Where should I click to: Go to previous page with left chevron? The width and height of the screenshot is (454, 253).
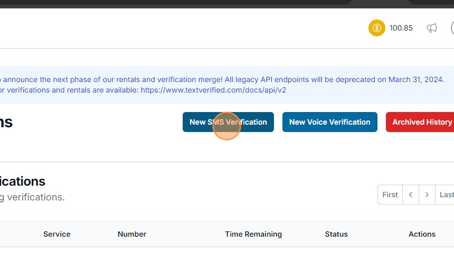[411, 195]
